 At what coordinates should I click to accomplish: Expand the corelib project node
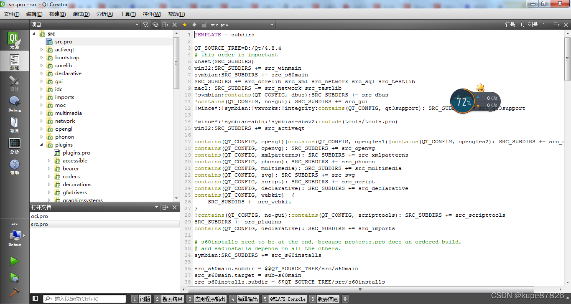(41, 65)
